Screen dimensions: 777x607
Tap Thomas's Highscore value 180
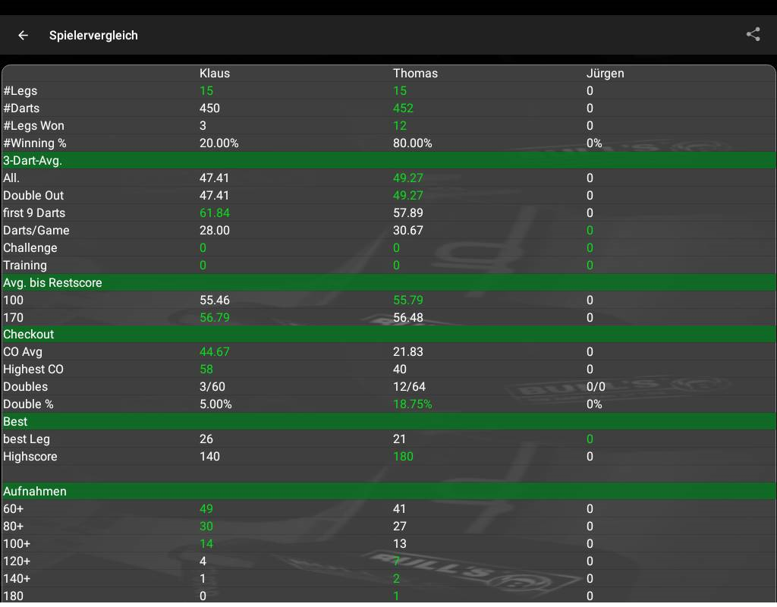click(403, 457)
